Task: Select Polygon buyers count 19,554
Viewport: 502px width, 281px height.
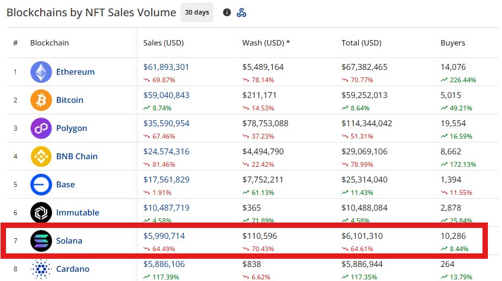Action: click(x=453, y=123)
